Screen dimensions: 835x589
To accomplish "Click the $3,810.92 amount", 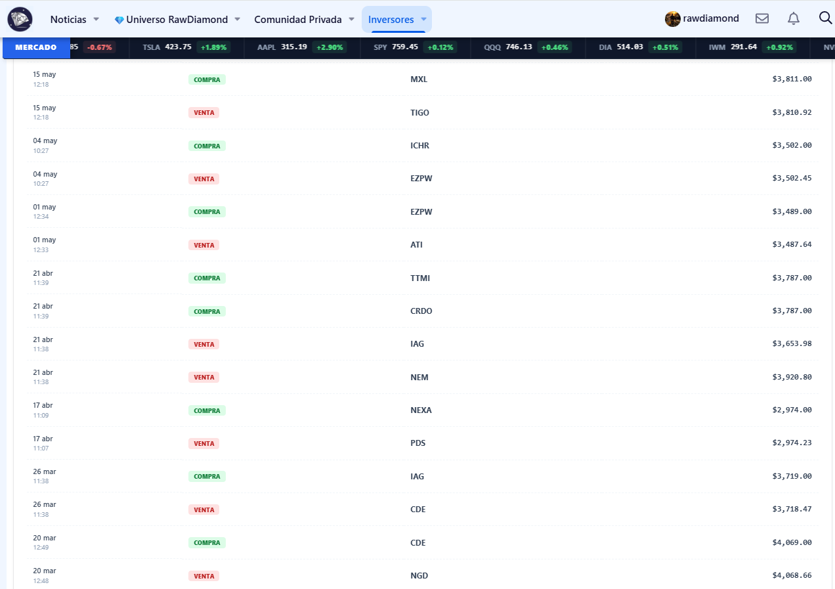I will pyautogui.click(x=792, y=112).
